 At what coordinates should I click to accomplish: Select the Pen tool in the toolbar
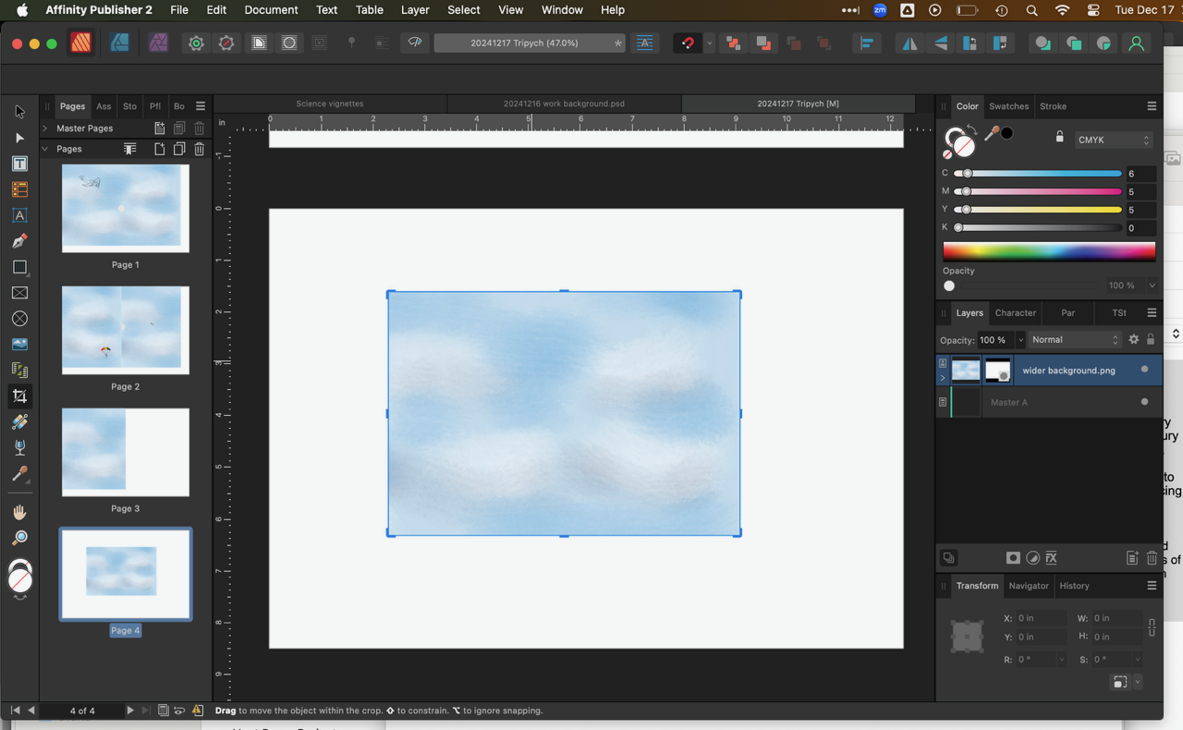tap(19, 241)
